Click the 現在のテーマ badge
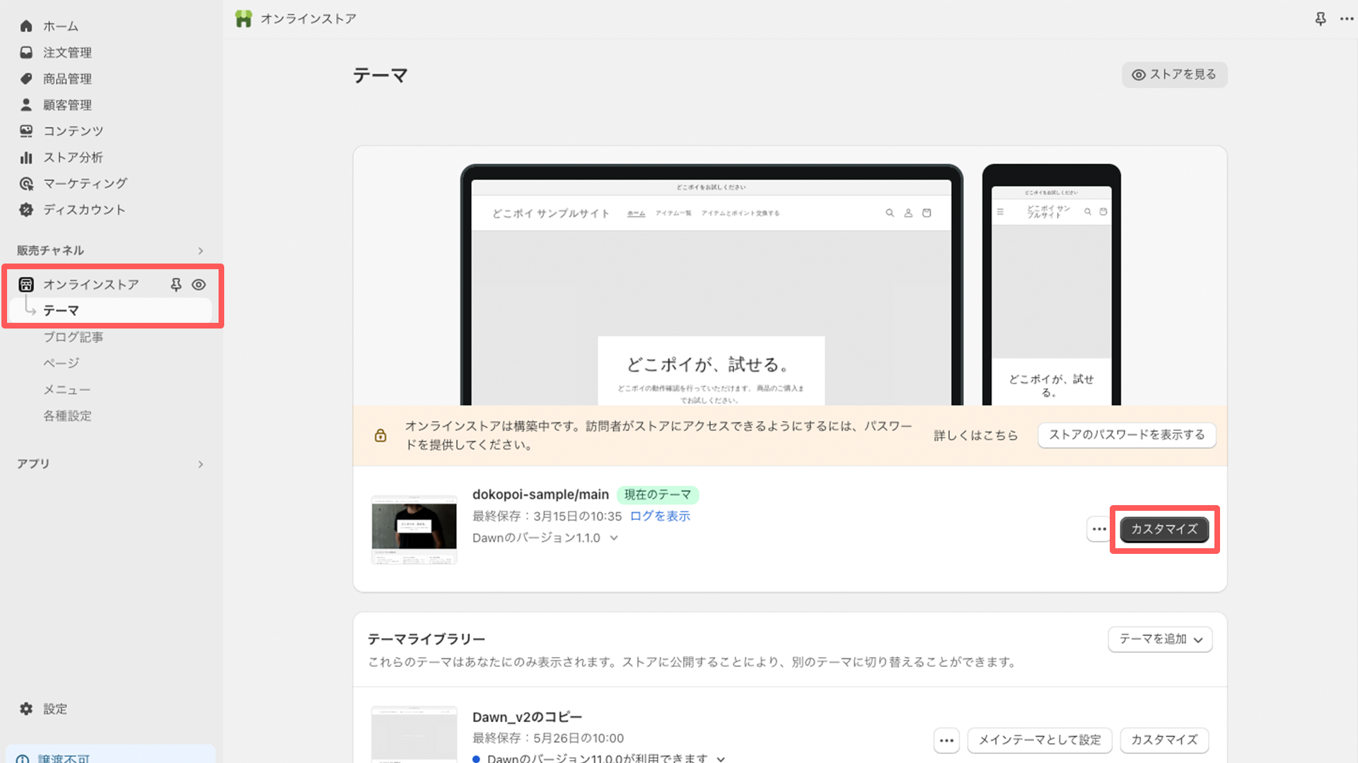 pyautogui.click(x=658, y=495)
